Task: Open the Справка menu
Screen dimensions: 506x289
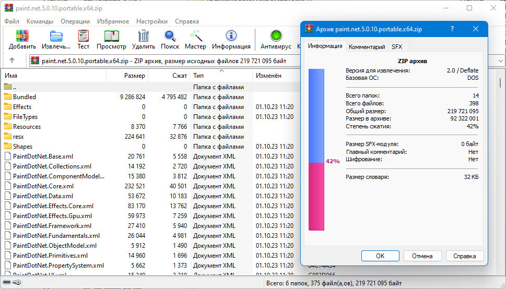Action: pos(187,21)
